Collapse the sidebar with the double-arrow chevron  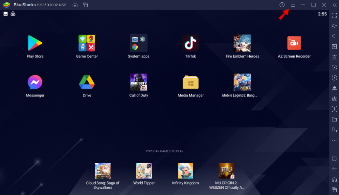click(334, 5)
